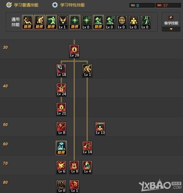Image resolution: width=183 pixels, height=193 pixels.
Task: Click the Lv 4 skill at level 70
Action: 87,167
